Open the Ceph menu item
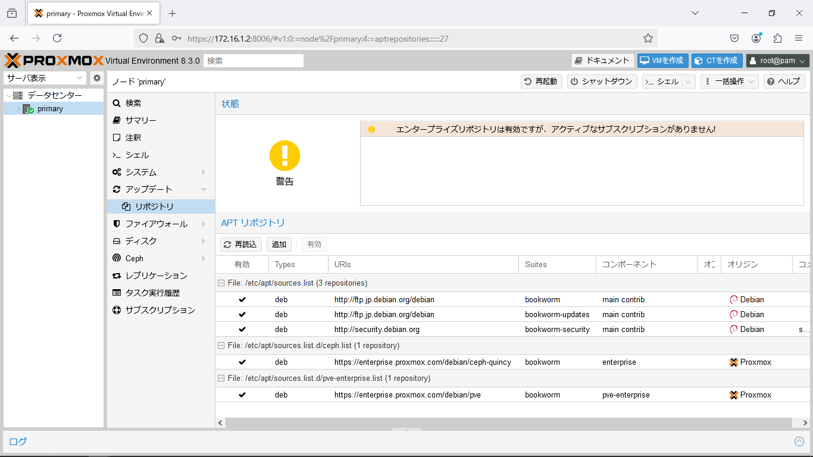This screenshot has width=813, height=457. tap(161, 258)
